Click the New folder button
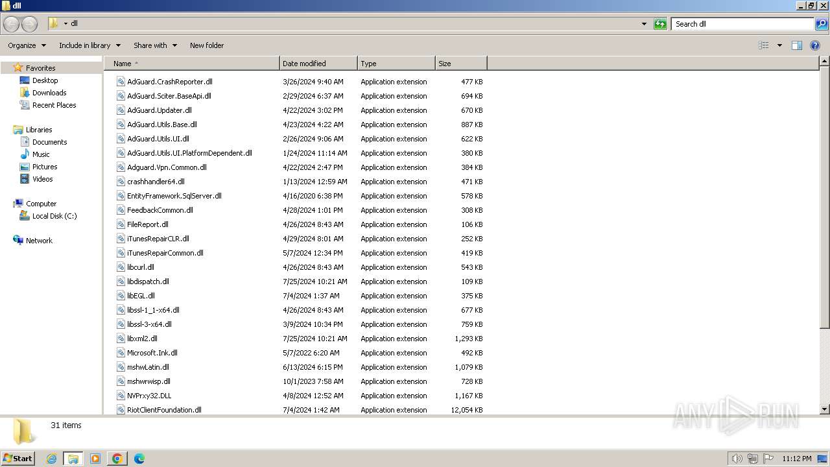 click(207, 45)
